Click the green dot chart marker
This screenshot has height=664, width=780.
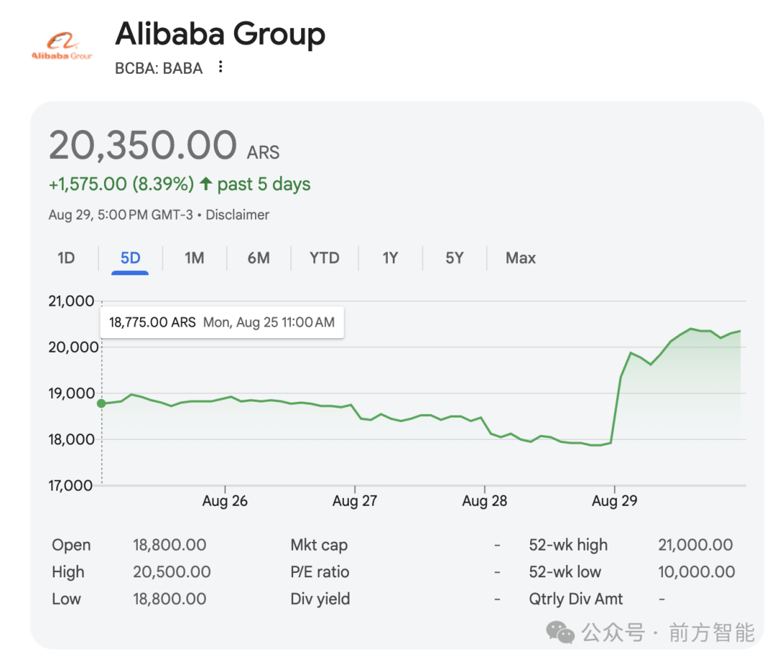click(102, 403)
